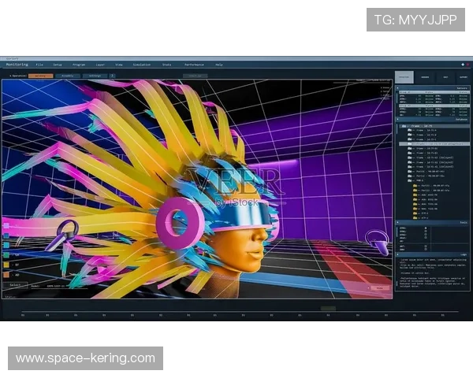Collapse the Database panel section
The width and height of the screenshot is (473, 378).
[399, 120]
